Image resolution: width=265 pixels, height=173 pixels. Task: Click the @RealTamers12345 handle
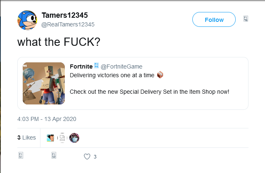pyautogui.click(x=68, y=24)
